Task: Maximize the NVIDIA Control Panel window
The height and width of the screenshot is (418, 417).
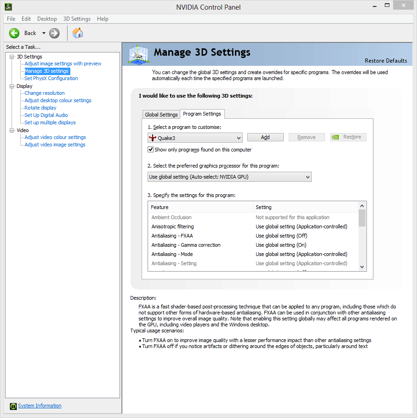Action: 387,6
